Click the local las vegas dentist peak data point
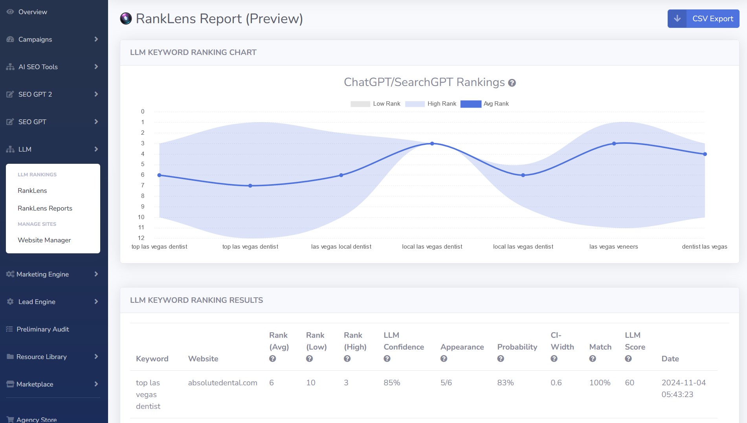The height and width of the screenshot is (423, 747). pyautogui.click(x=432, y=144)
